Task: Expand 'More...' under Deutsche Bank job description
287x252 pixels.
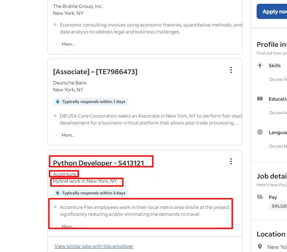Action: 68,135
